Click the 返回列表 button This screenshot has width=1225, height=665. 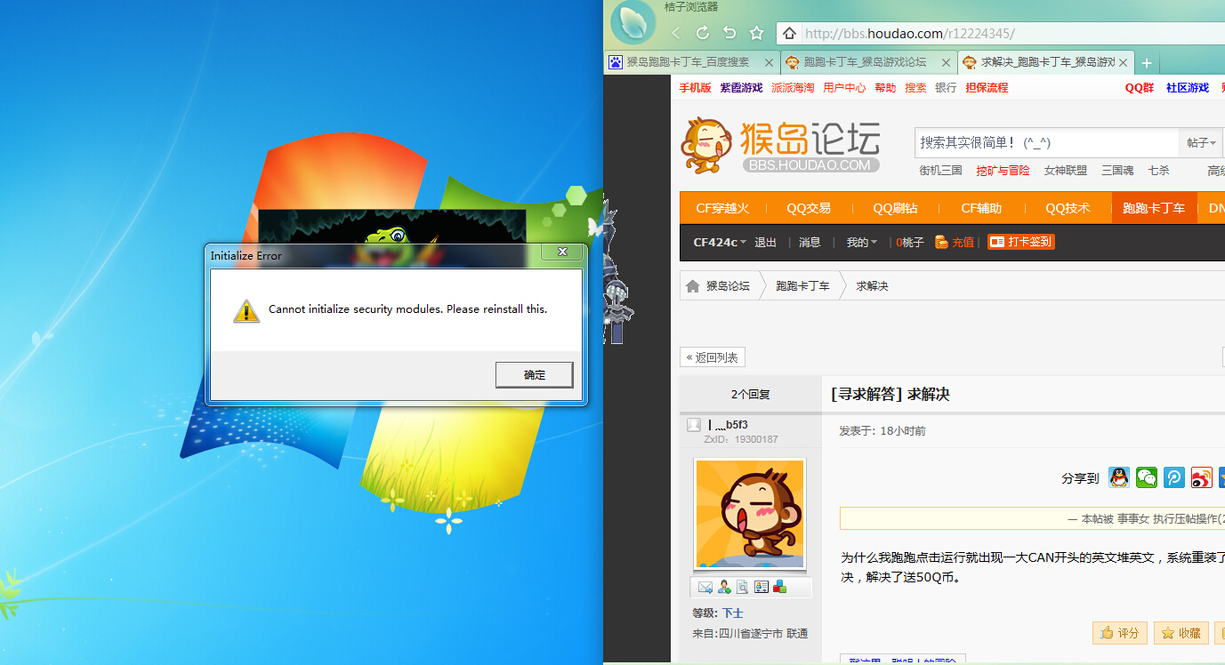(x=713, y=357)
